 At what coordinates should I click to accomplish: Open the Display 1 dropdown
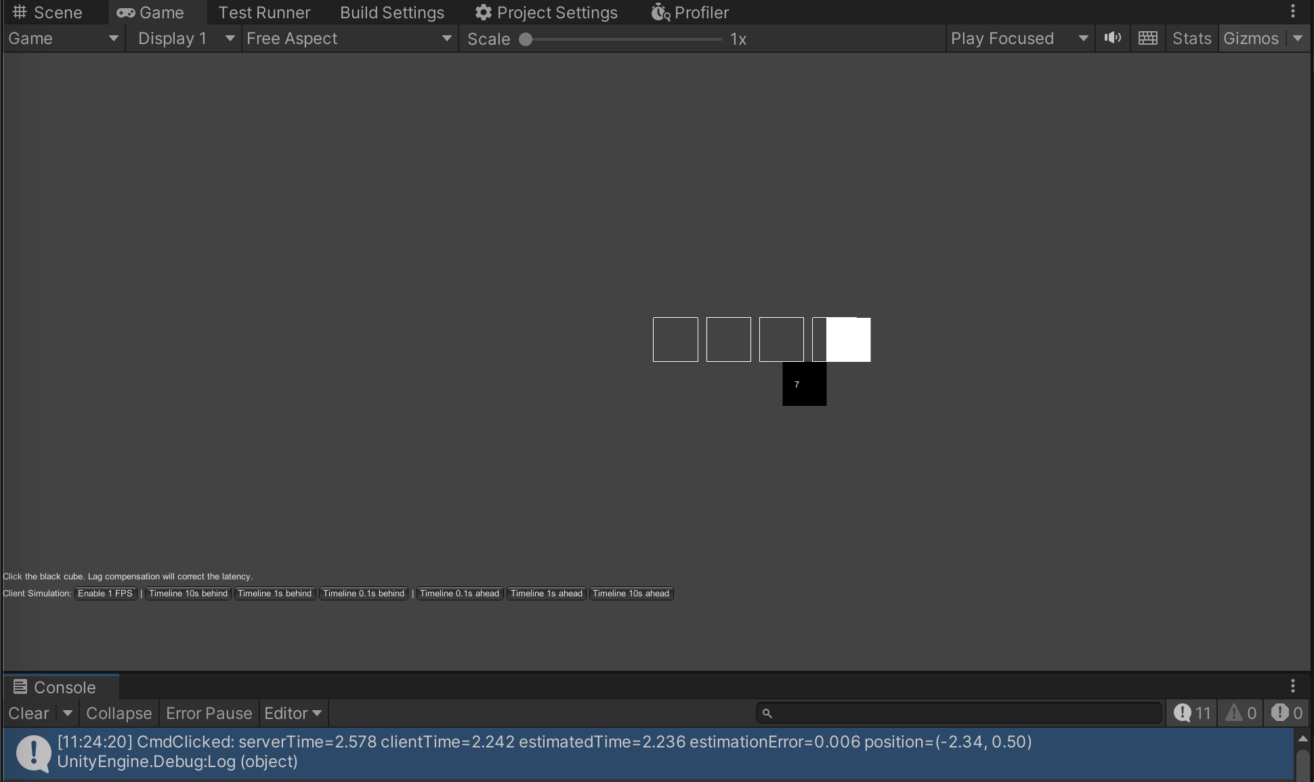point(184,39)
